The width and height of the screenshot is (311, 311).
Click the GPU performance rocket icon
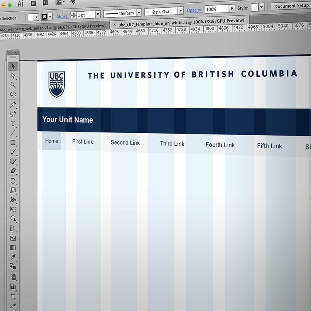(73, 2)
